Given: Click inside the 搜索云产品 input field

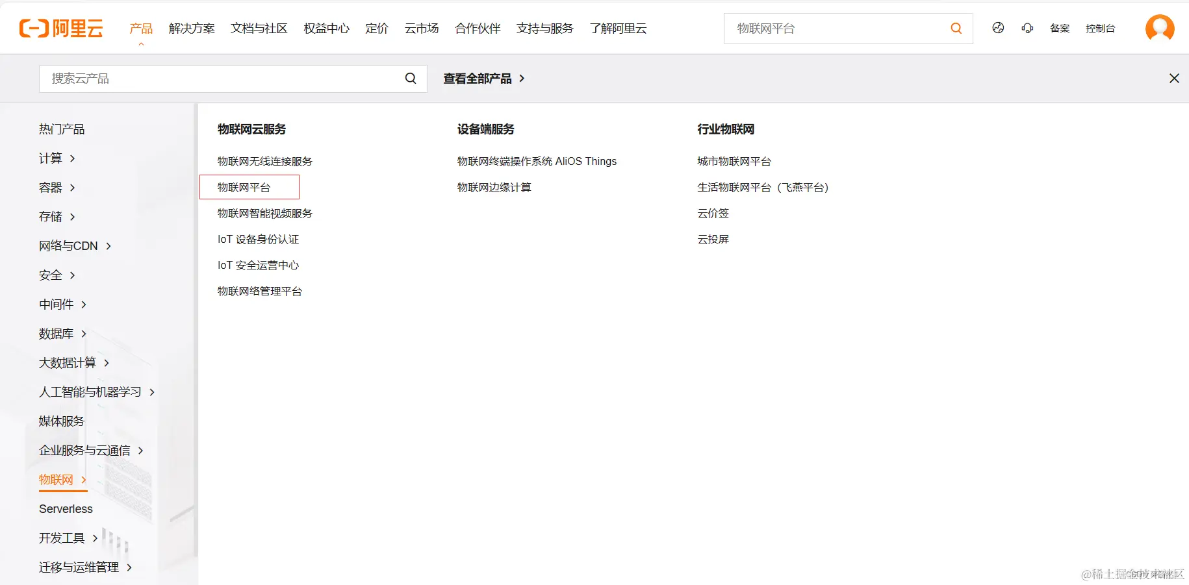Looking at the screenshot, I should coord(195,78).
